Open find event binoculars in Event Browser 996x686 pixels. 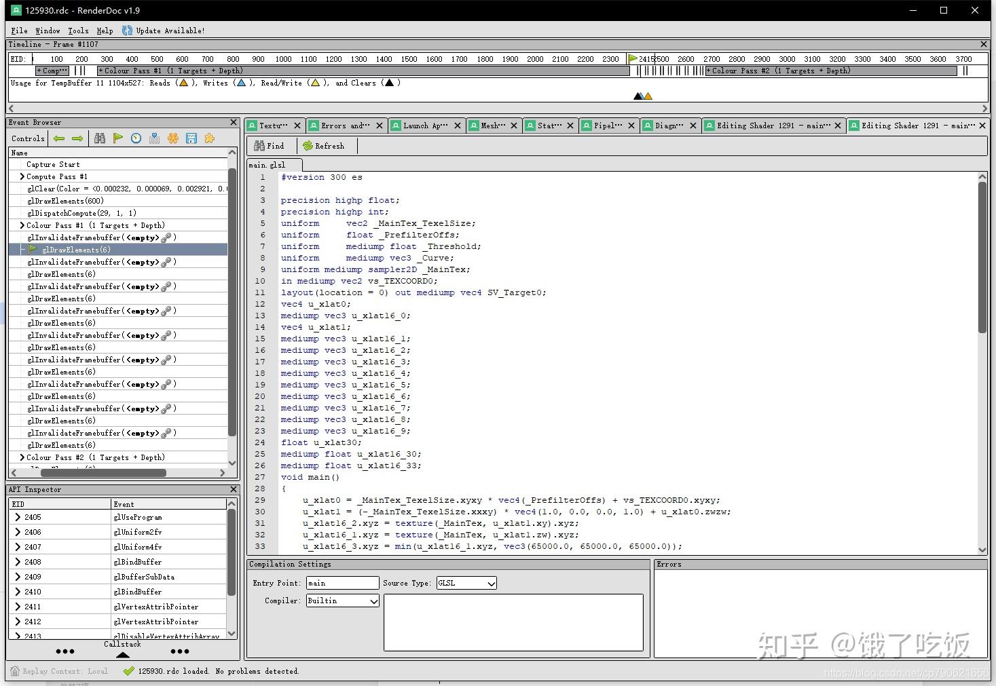pos(100,138)
